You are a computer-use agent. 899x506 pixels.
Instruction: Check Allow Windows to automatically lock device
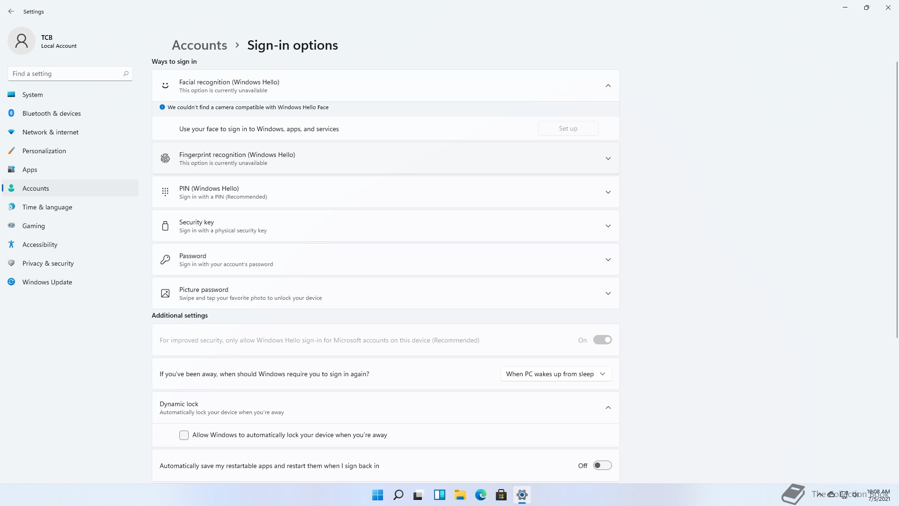[x=184, y=435]
